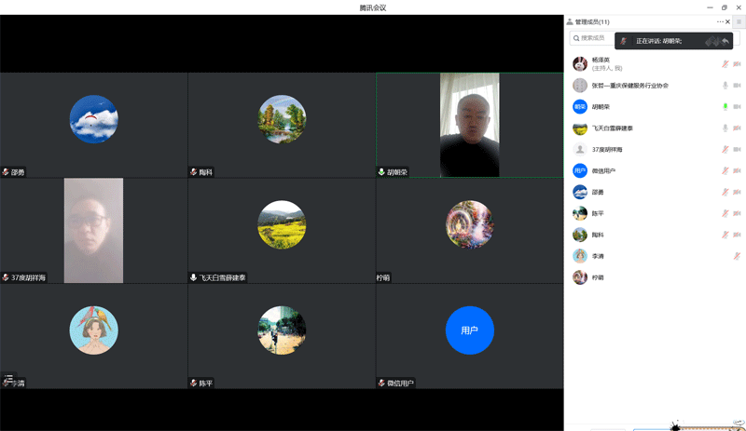This screenshot has height=431, width=746.
Task: Close the 管理成员 members panel
Action: point(727,21)
